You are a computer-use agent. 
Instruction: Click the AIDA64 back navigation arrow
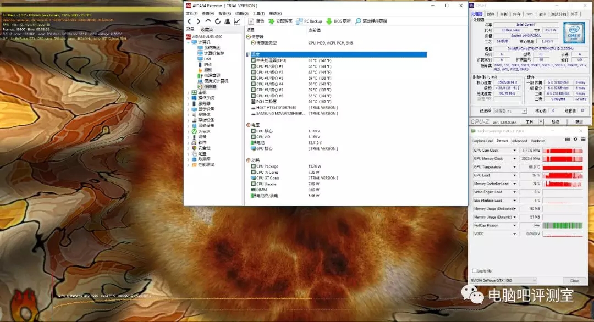[190, 21]
